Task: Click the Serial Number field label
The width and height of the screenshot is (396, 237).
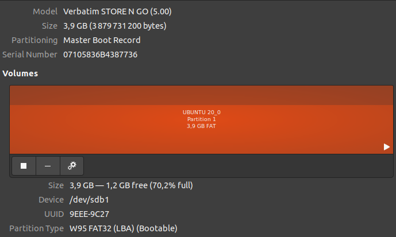Action: point(30,55)
